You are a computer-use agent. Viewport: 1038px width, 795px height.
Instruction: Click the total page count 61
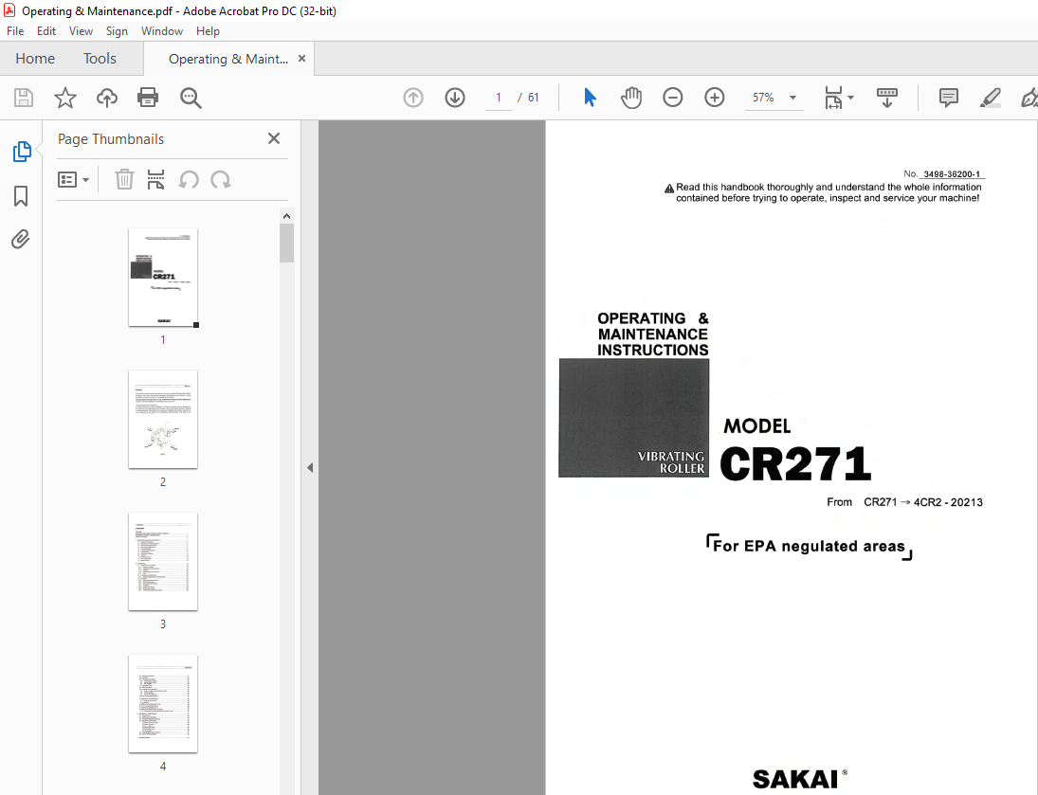point(534,98)
